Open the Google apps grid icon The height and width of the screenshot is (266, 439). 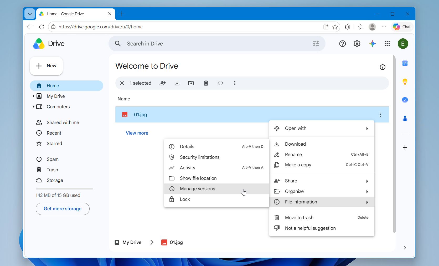(387, 44)
